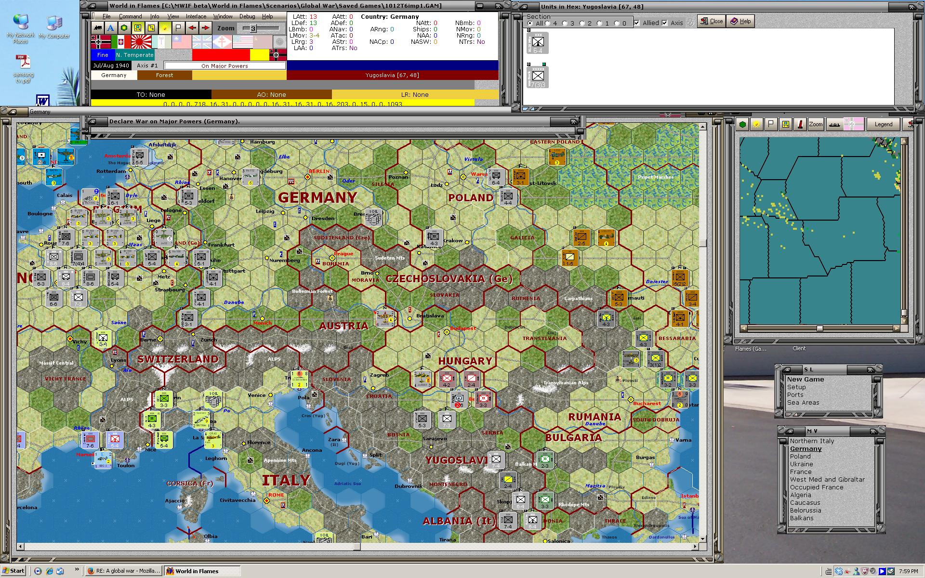Screen dimensions: 925x578
Task: Select the Japanese rising sun flag
Action: pyautogui.click(x=141, y=42)
